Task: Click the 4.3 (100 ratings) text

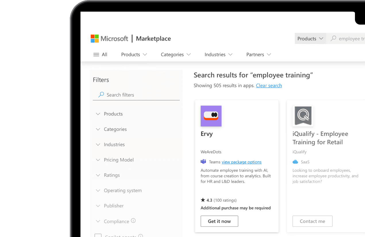Action: pos(221,200)
